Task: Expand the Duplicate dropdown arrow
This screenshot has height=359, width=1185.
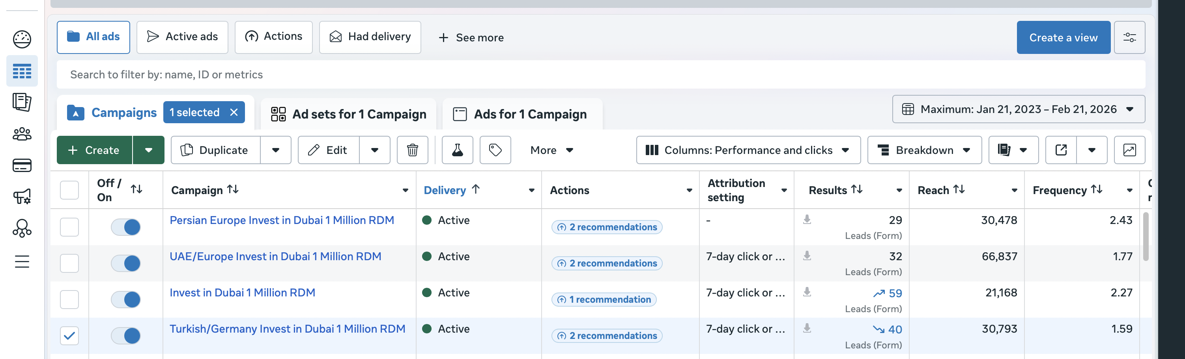Action: [x=276, y=150]
